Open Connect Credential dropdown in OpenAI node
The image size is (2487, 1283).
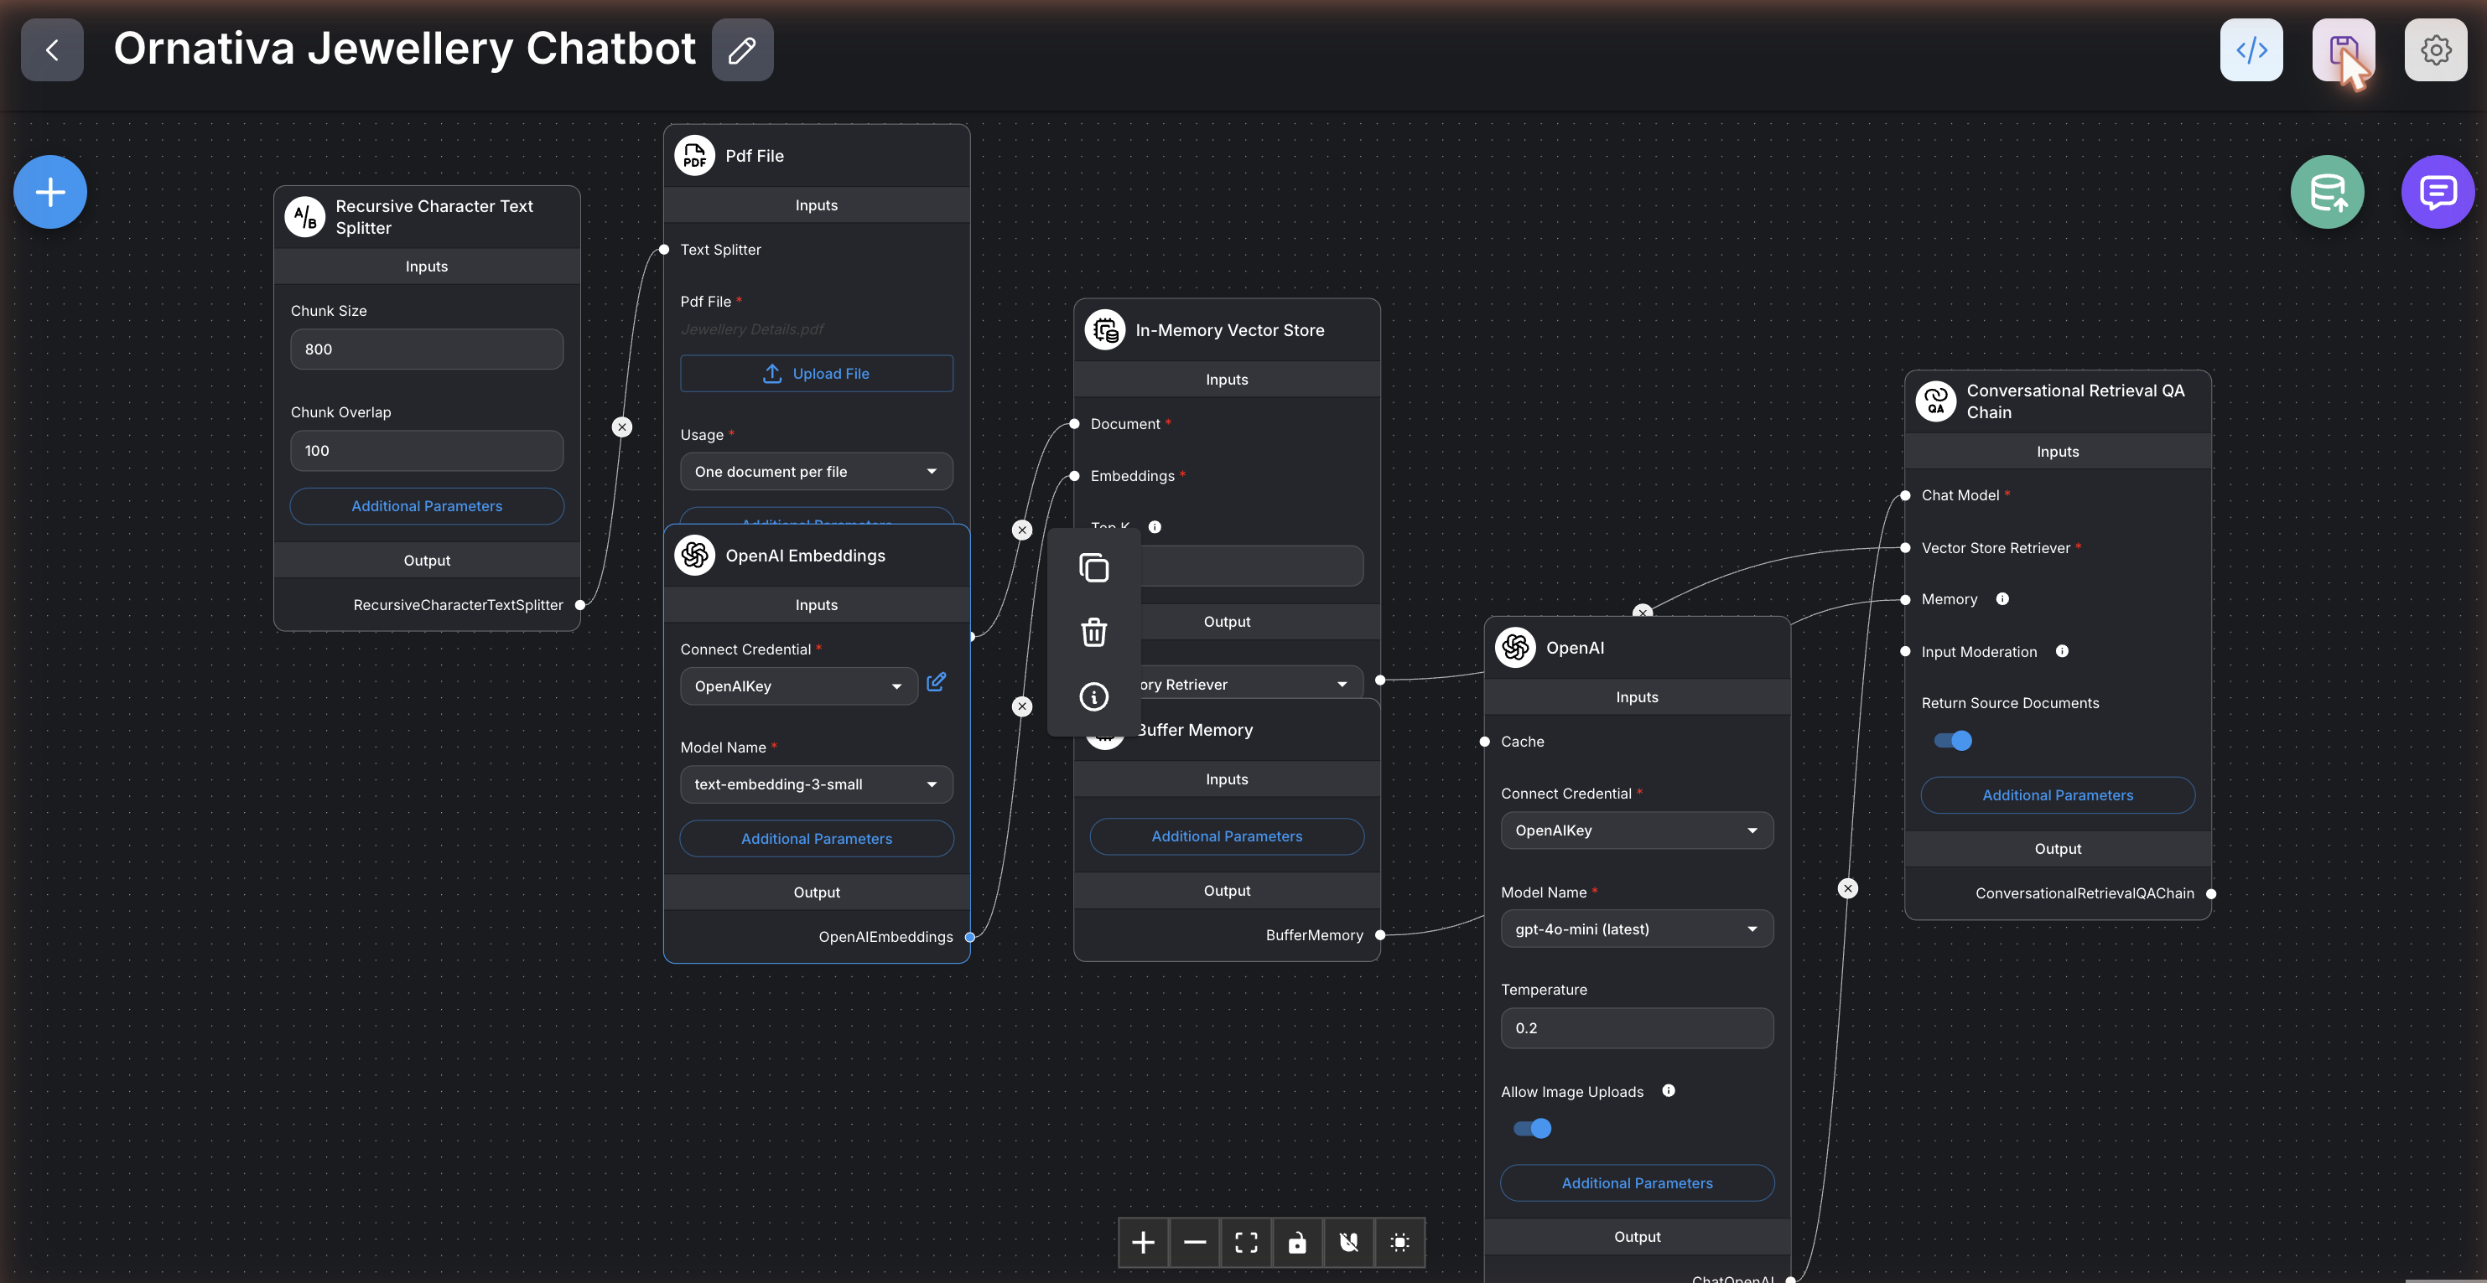[x=1637, y=830]
